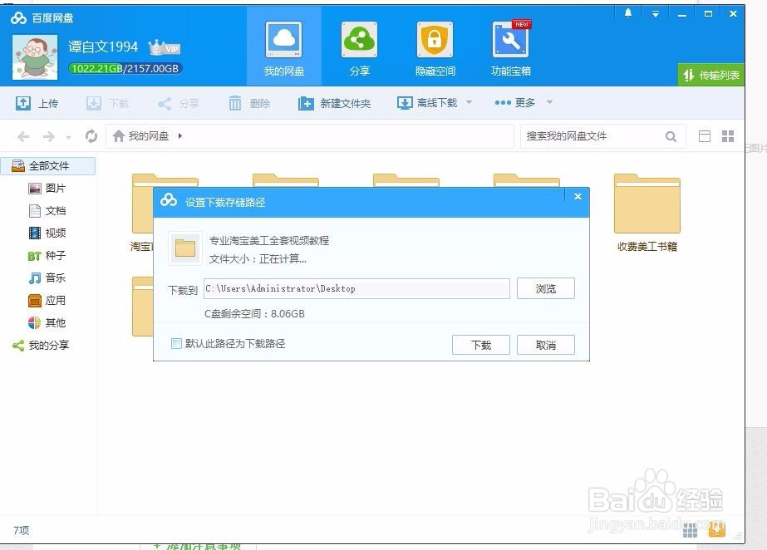The image size is (767, 550).
Task: Click the folder name 专业淘宝美工全套视频教程
Action: pos(269,241)
